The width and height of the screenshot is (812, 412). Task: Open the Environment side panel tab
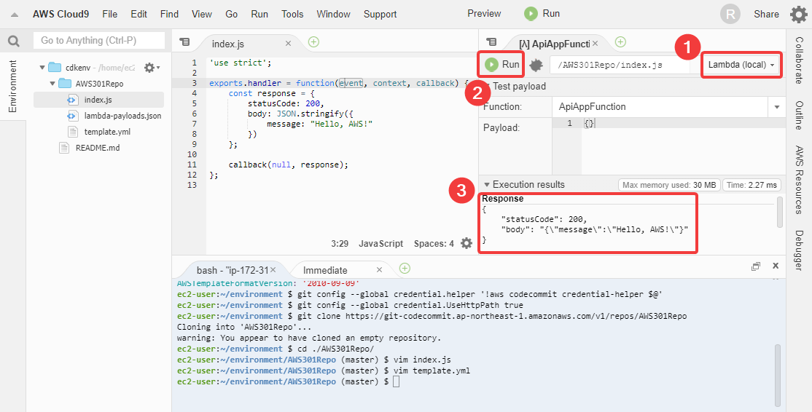(13, 86)
